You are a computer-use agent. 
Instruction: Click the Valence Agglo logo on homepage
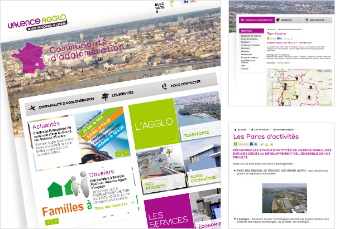coord(37,22)
